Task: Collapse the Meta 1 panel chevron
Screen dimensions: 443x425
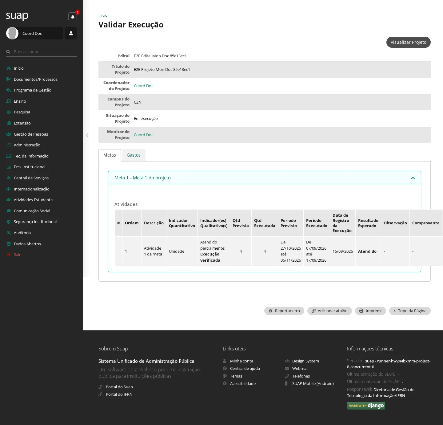Action: click(413, 178)
